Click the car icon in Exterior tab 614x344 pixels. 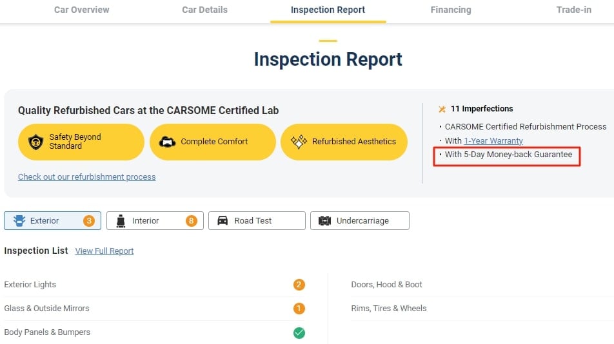pos(19,221)
